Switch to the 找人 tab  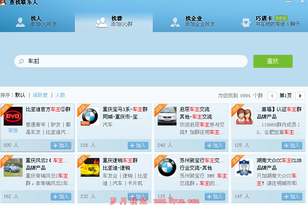37,21
